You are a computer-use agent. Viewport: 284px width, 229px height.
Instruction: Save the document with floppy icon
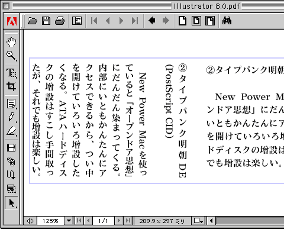[x=46, y=21]
